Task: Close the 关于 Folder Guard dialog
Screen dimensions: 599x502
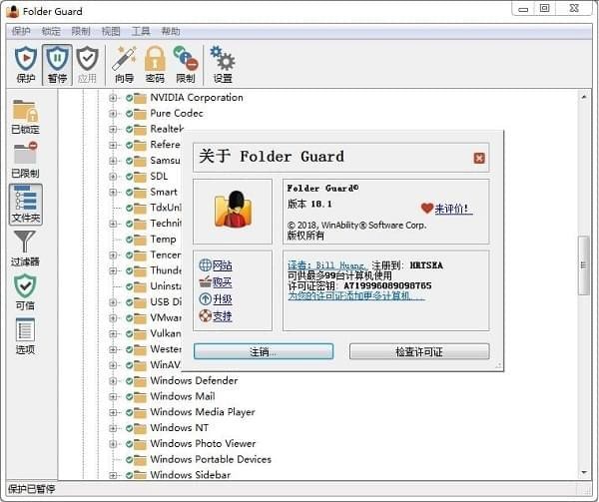Action: [x=479, y=158]
